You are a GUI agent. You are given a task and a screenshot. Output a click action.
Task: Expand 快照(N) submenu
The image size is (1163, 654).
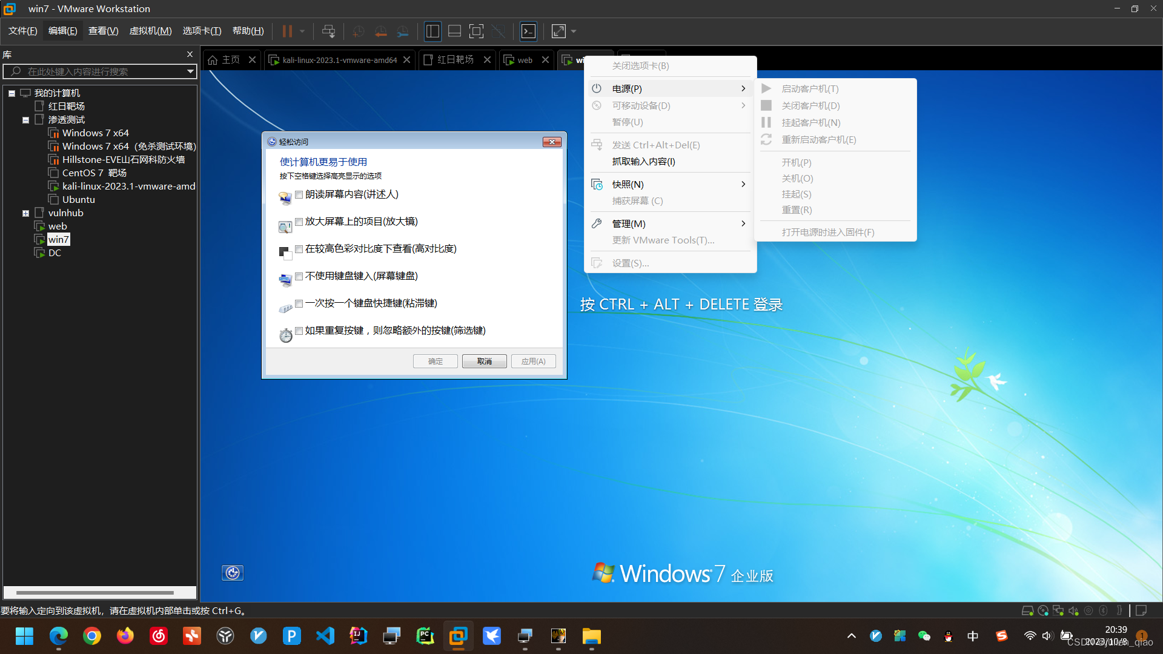click(x=670, y=184)
